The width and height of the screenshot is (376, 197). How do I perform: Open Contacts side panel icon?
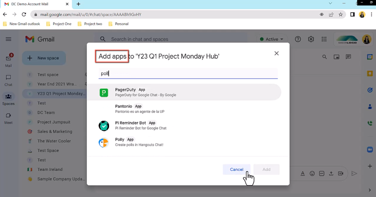[370, 106]
